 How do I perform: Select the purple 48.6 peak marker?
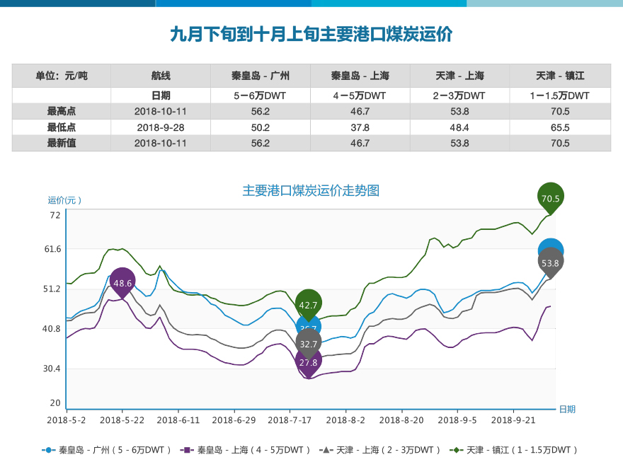click(x=124, y=283)
